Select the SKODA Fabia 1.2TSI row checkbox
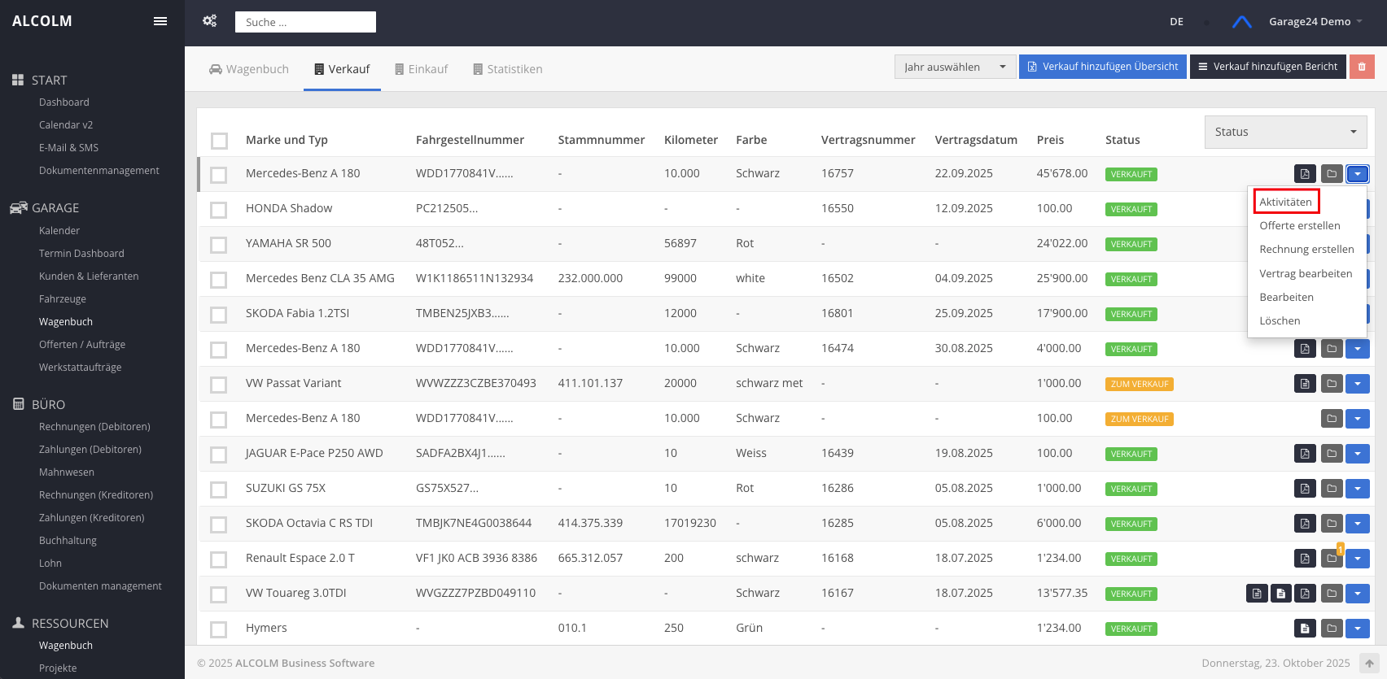 coord(219,315)
